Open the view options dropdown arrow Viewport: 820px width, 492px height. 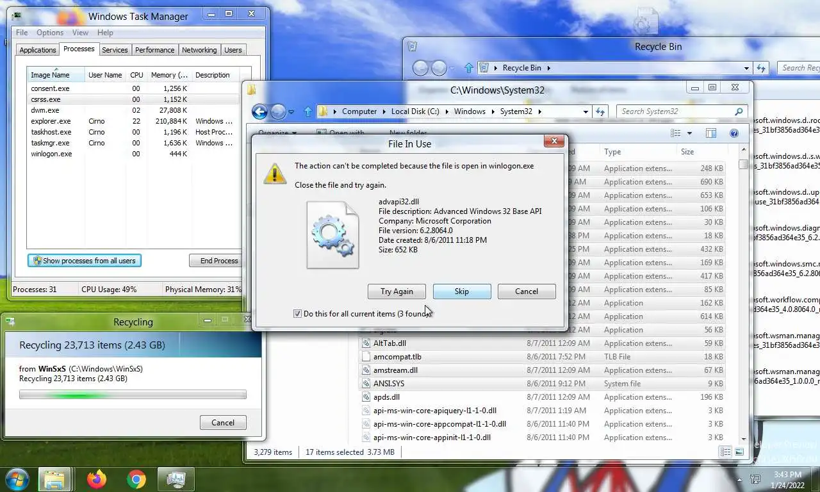tap(689, 133)
